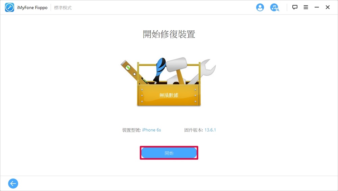Click the 開始修復裝置 heading
Screen dimensions: 338x191
[x=169, y=34]
